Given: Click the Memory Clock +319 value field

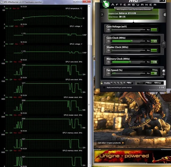Looking at the screenshot, I should point(154,62).
